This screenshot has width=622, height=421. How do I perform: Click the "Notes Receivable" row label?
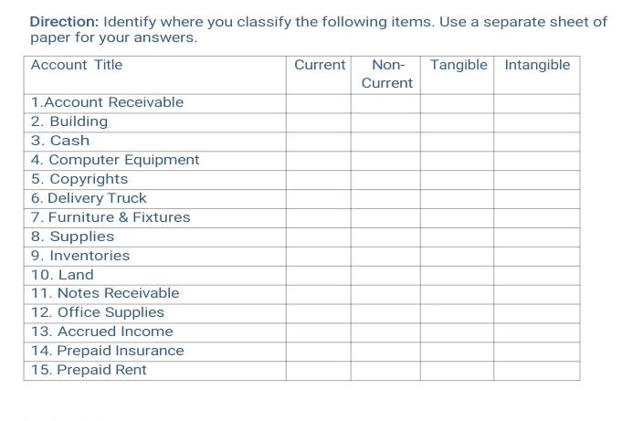pyautogui.click(x=105, y=293)
